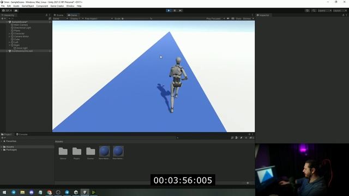Open the Window menu
Image resolution: width=349 pixels, height=196 pixels.
coord(70,6)
